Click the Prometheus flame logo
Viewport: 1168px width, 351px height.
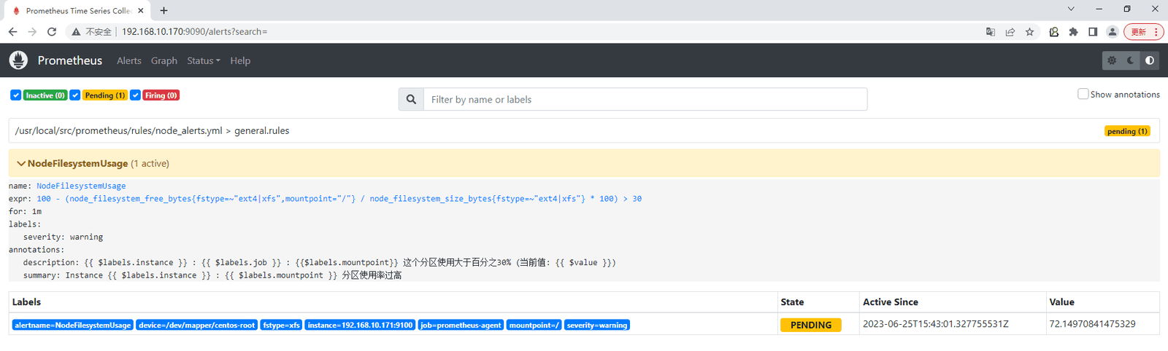click(x=18, y=60)
